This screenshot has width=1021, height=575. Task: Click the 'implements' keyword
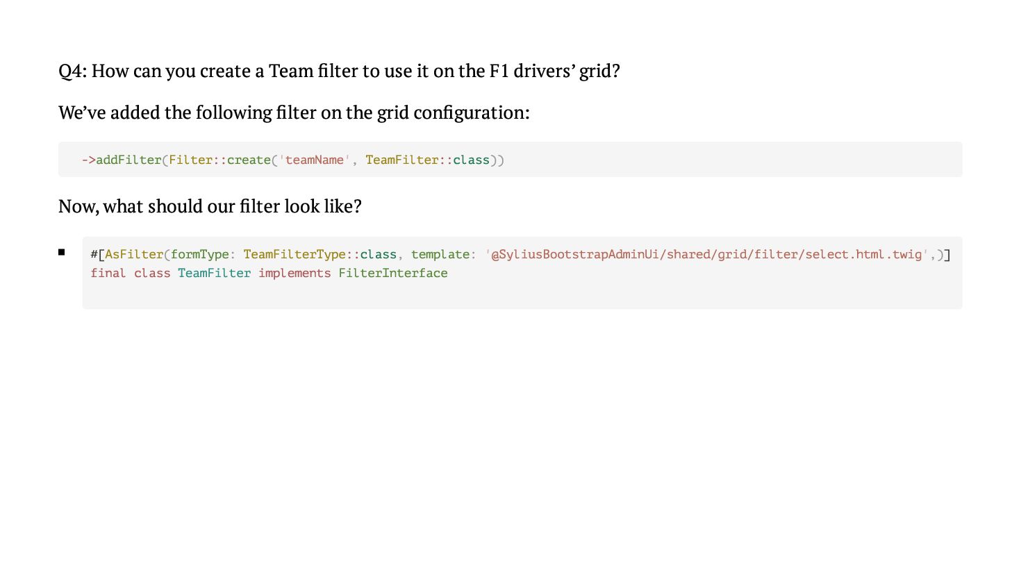(x=294, y=273)
